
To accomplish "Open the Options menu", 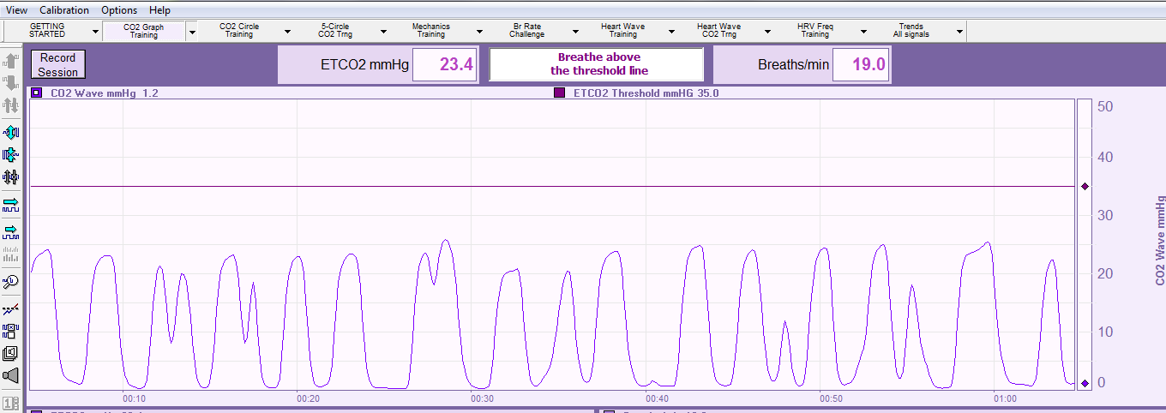I will (118, 10).
